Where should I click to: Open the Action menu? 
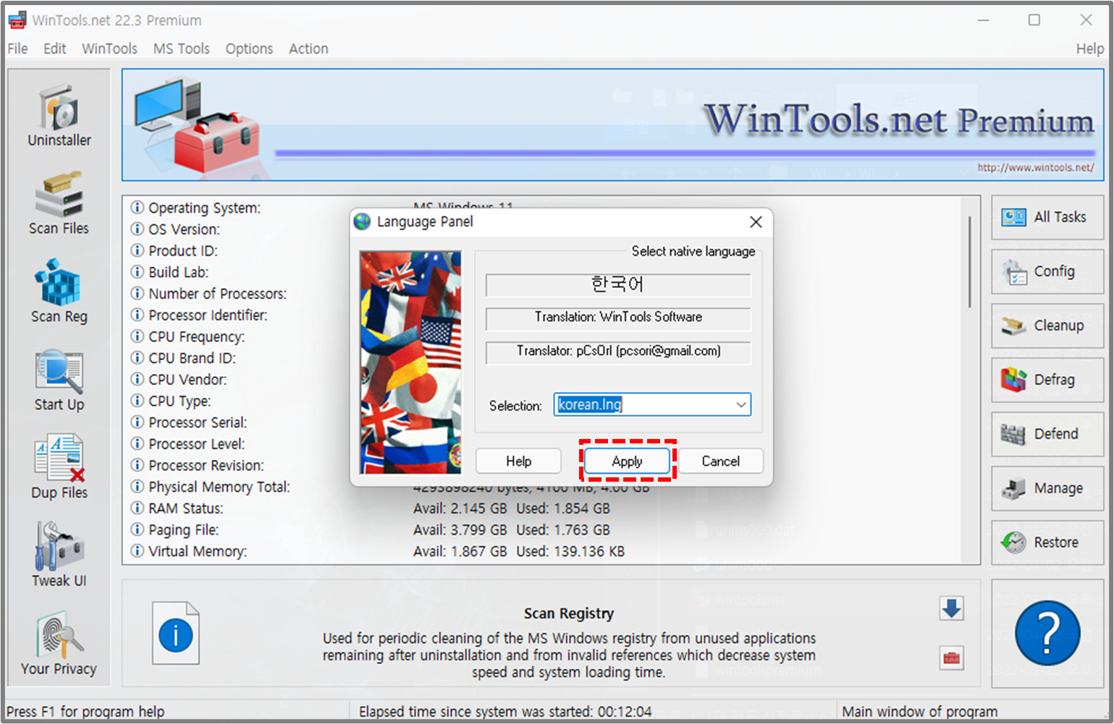click(308, 48)
